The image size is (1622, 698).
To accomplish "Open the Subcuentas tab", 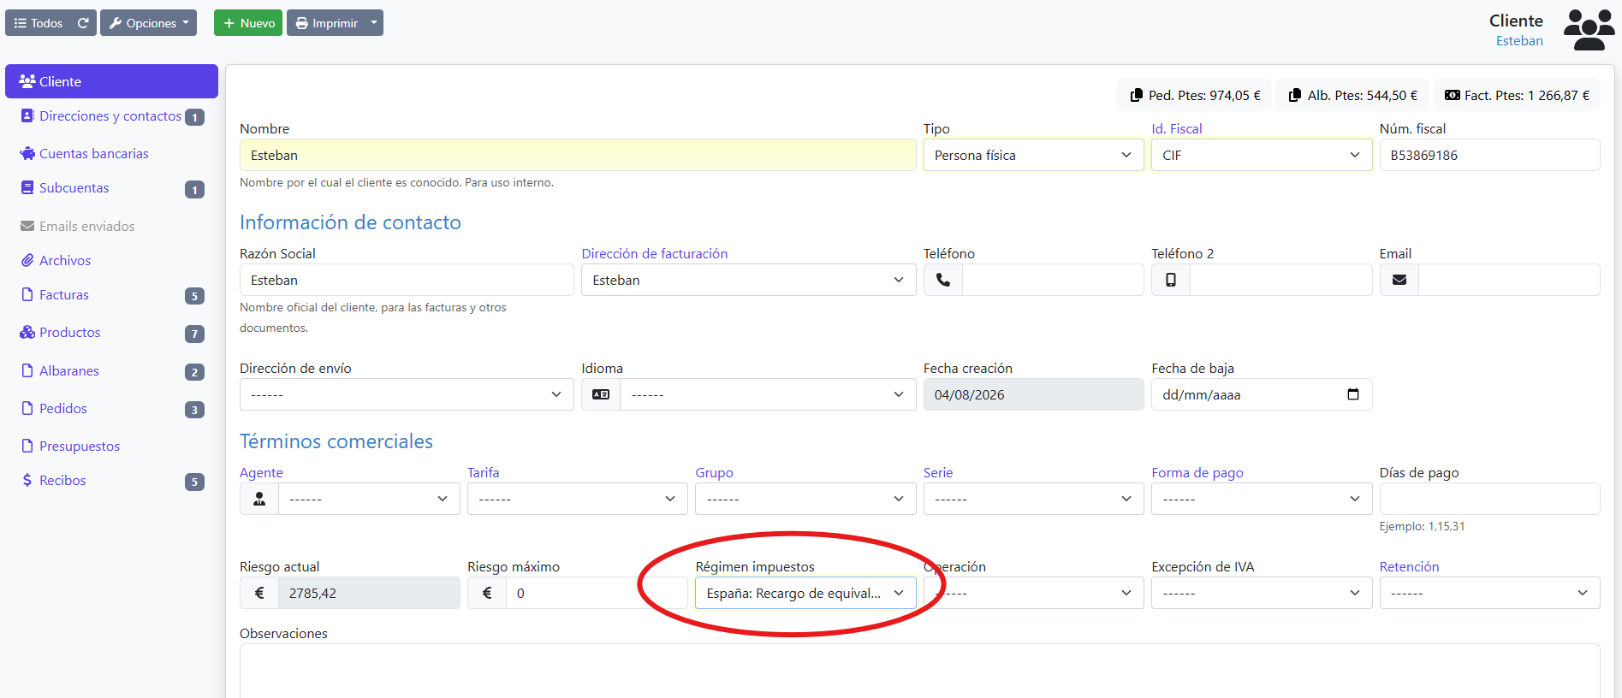I will pyautogui.click(x=111, y=188).
